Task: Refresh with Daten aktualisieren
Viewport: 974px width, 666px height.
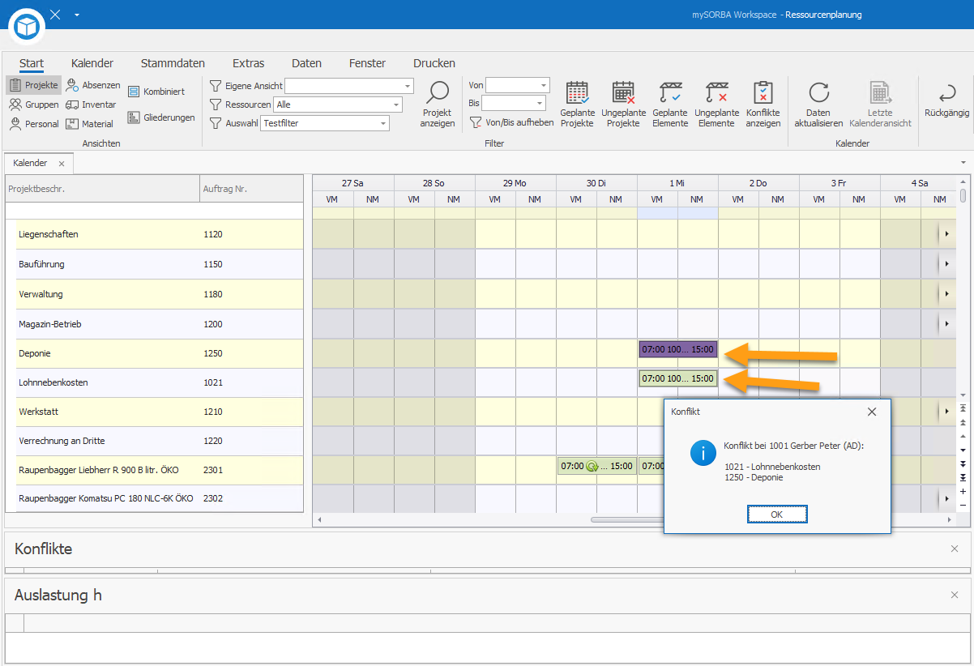Action: coord(818,105)
